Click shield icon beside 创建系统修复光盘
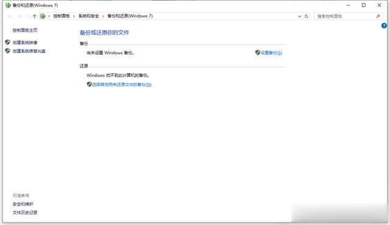390x225 pixels. (x=7, y=51)
